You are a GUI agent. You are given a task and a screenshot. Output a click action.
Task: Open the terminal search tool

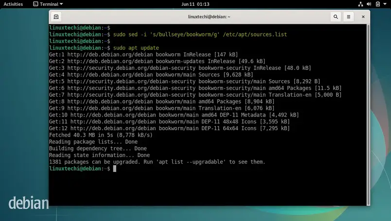[x=336, y=17]
